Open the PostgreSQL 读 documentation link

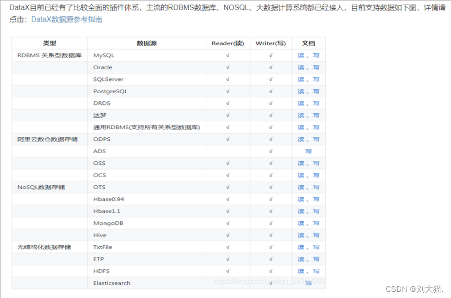point(300,91)
